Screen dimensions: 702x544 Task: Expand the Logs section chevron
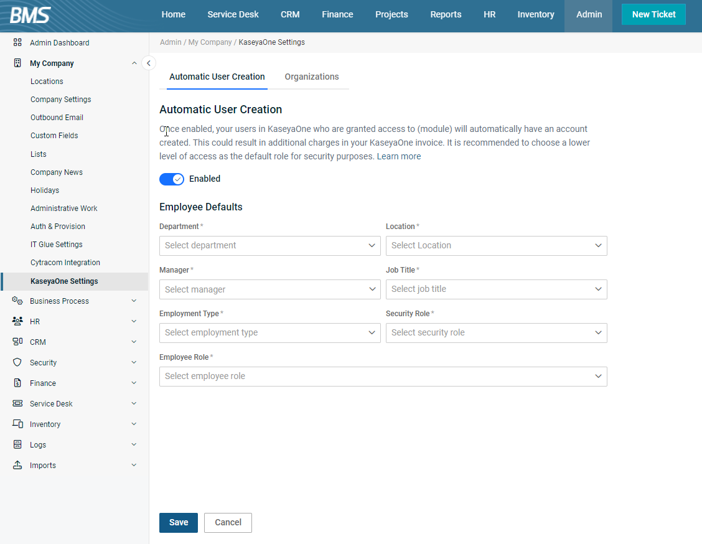134,444
